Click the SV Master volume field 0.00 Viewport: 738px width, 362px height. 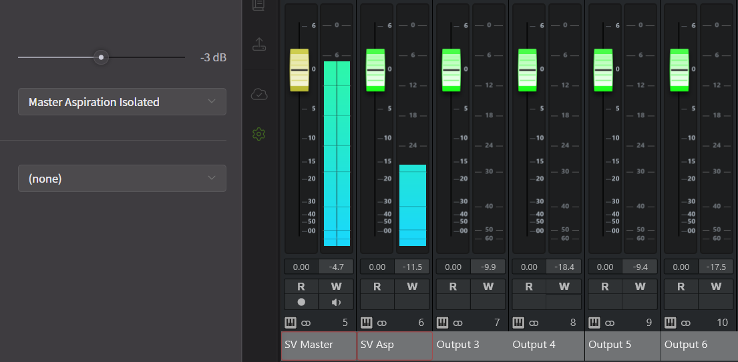(x=301, y=267)
